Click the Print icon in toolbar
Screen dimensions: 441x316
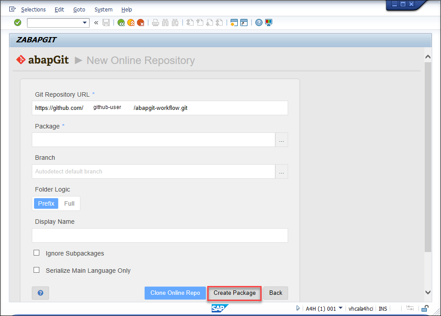click(156, 23)
